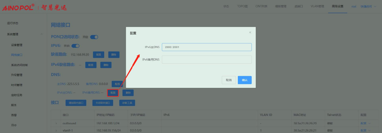Click the IPv6备用DNS input field
This screenshot has height=133, width=382.
click(x=207, y=59)
